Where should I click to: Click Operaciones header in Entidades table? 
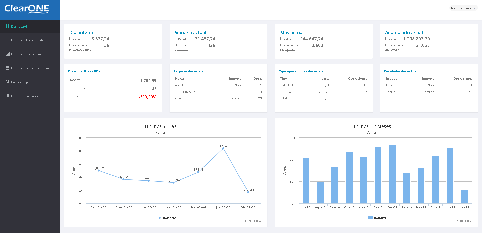[x=463, y=79]
